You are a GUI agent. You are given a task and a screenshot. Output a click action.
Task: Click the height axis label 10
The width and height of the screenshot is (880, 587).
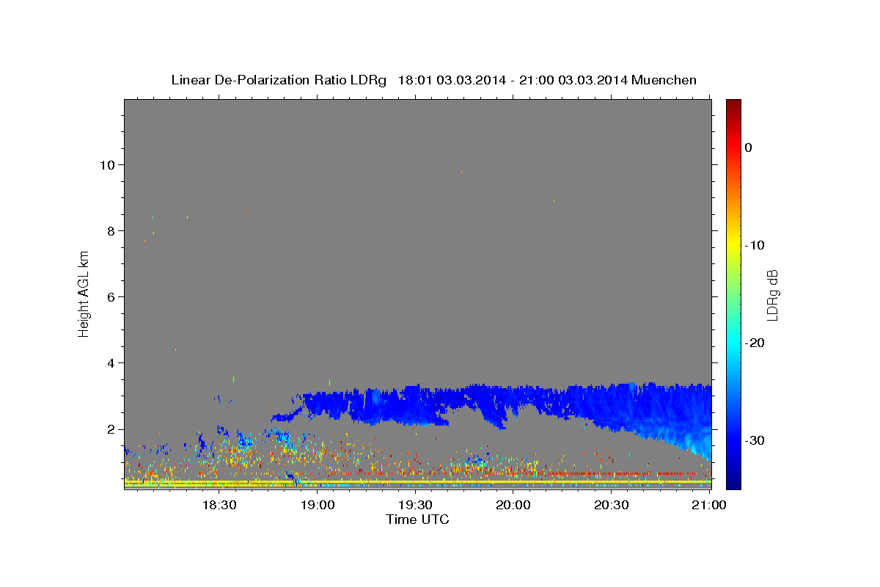point(108,164)
